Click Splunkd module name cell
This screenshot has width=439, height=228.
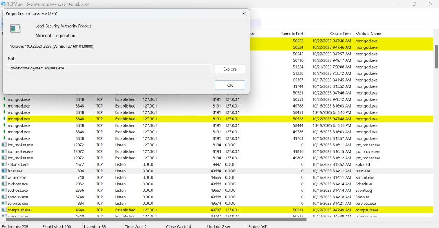(x=363, y=165)
